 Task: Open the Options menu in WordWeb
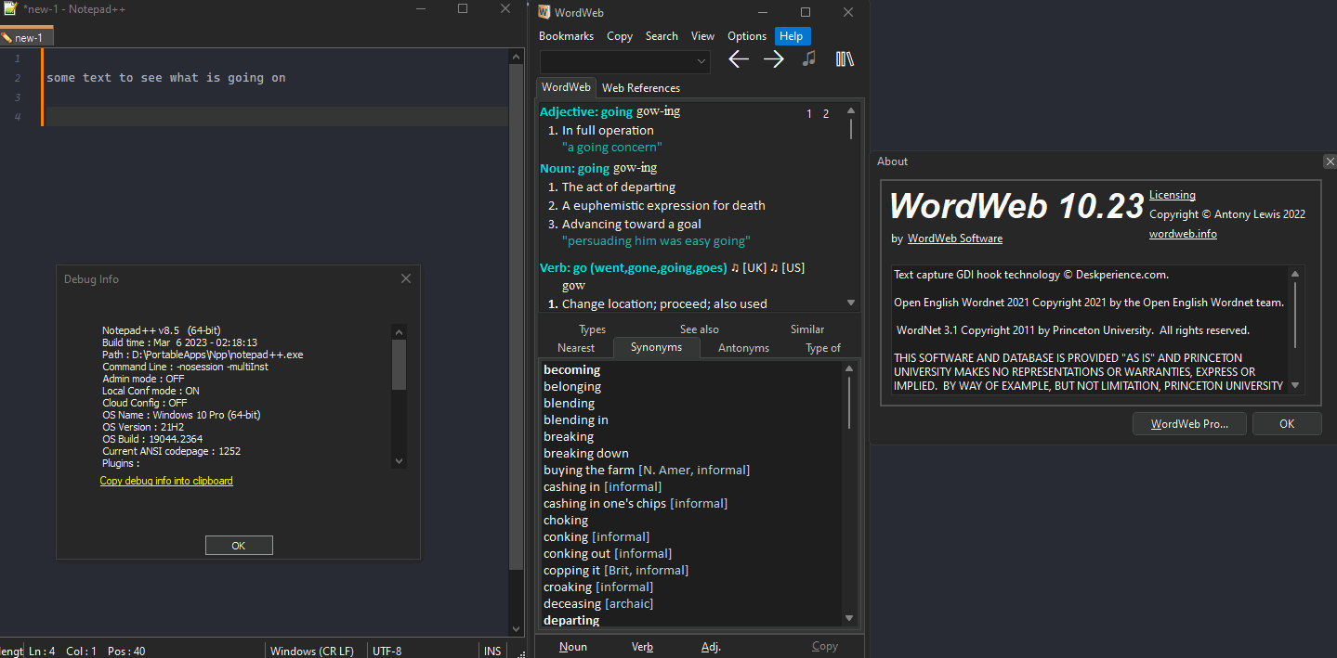746,35
